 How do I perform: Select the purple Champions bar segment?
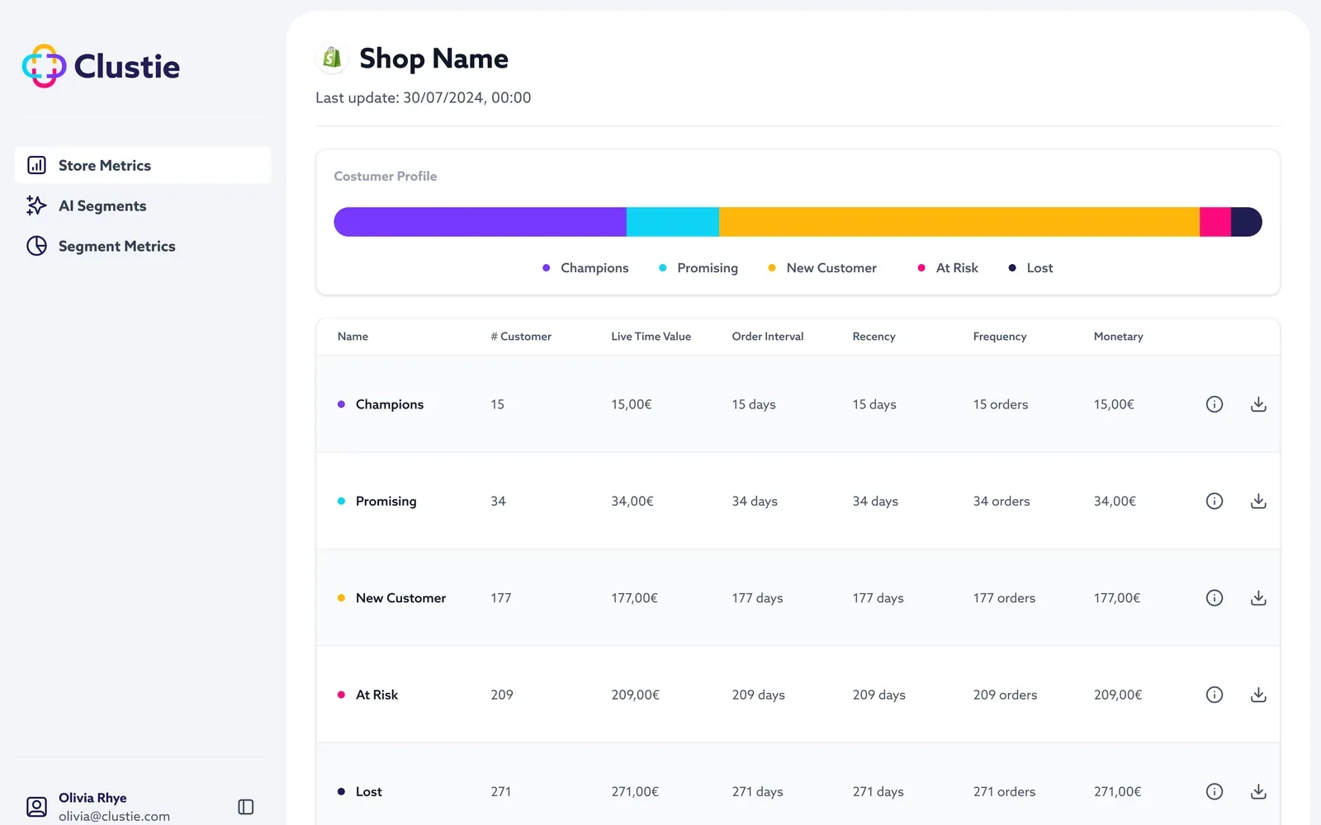coord(480,222)
